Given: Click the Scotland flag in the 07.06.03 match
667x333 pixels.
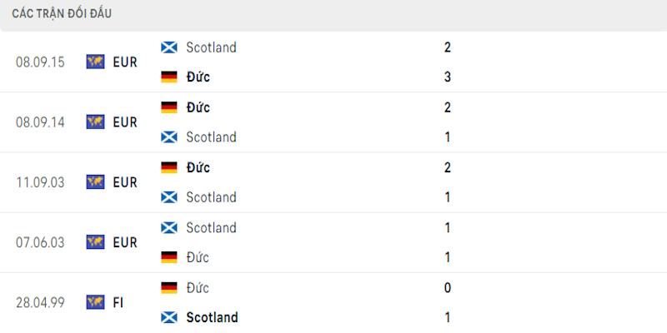Looking at the screenshot, I should (169, 227).
